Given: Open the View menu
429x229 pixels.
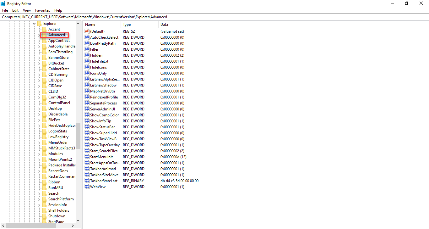Looking at the screenshot, I should (27, 10).
